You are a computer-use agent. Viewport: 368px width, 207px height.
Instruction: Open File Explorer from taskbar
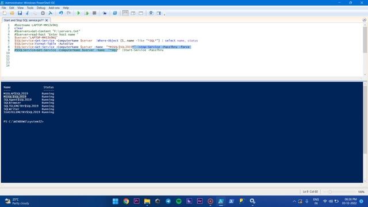point(147,201)
